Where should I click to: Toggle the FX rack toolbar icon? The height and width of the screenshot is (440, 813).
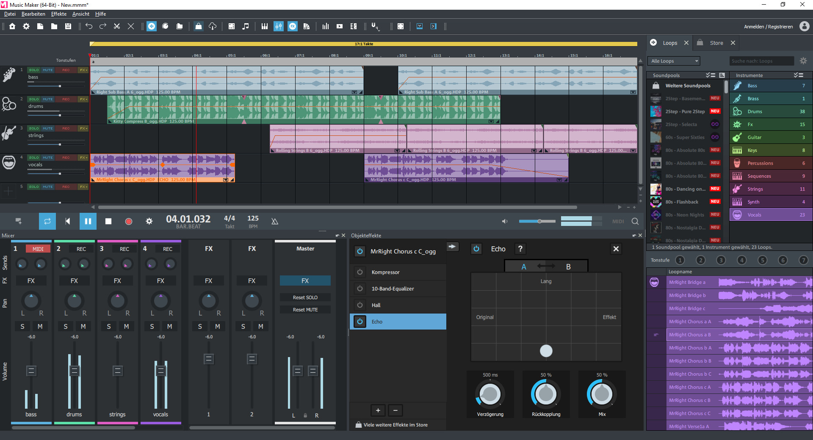[293, 26]
